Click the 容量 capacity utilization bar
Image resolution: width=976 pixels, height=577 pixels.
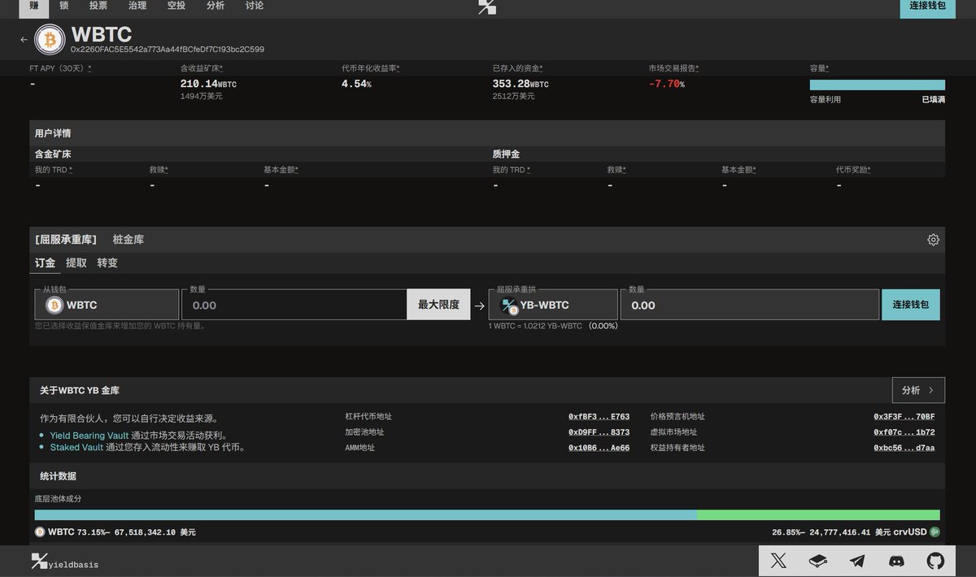(x=878, y=85)
